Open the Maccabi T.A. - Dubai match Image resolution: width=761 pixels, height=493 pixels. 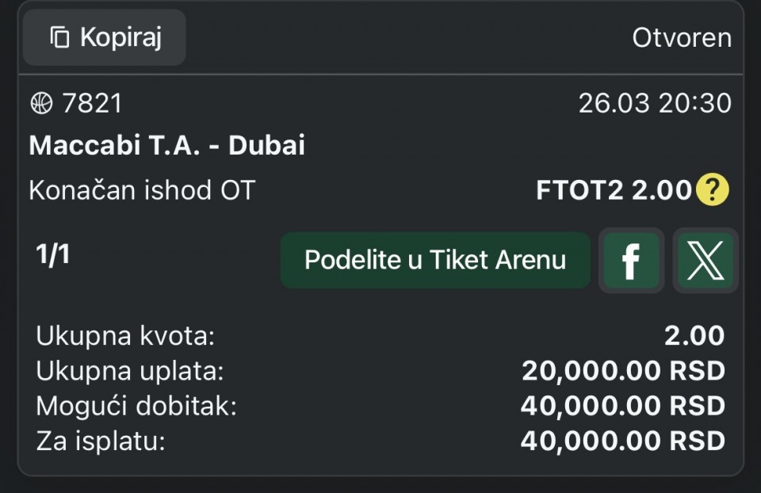(x=166, y=146)
